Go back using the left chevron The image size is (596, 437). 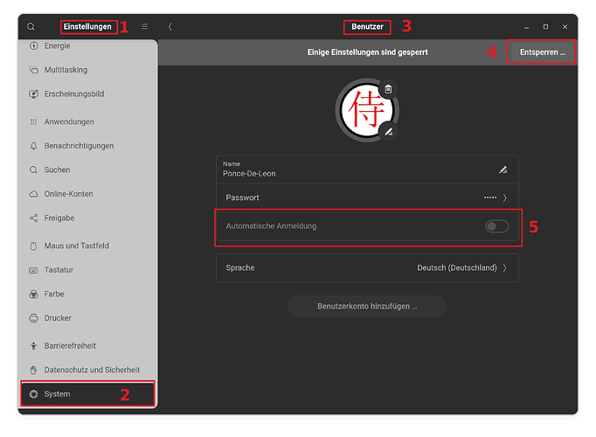[170, 27]
